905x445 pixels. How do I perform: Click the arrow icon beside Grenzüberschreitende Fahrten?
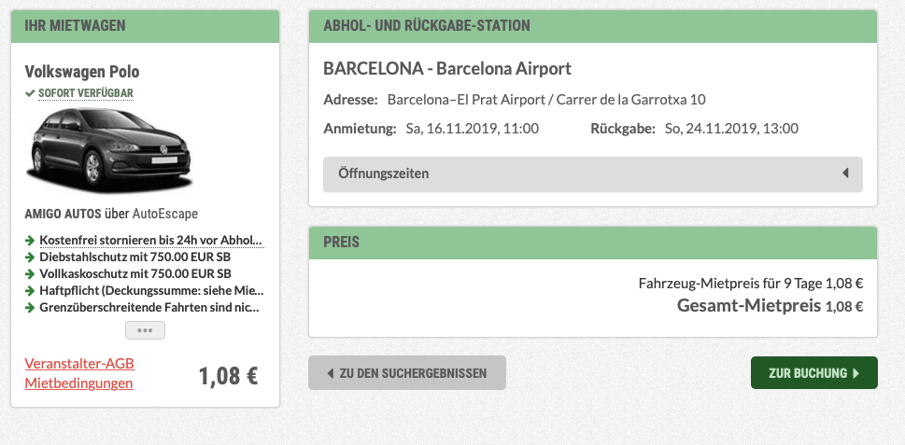pos(30,307)
